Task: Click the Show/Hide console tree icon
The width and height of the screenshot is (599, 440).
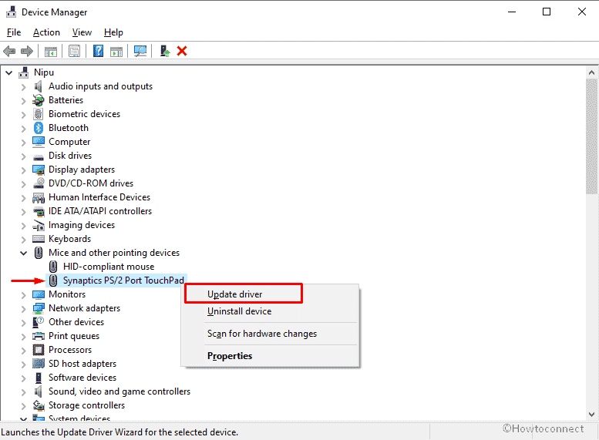Action: (x=51, y=51)
